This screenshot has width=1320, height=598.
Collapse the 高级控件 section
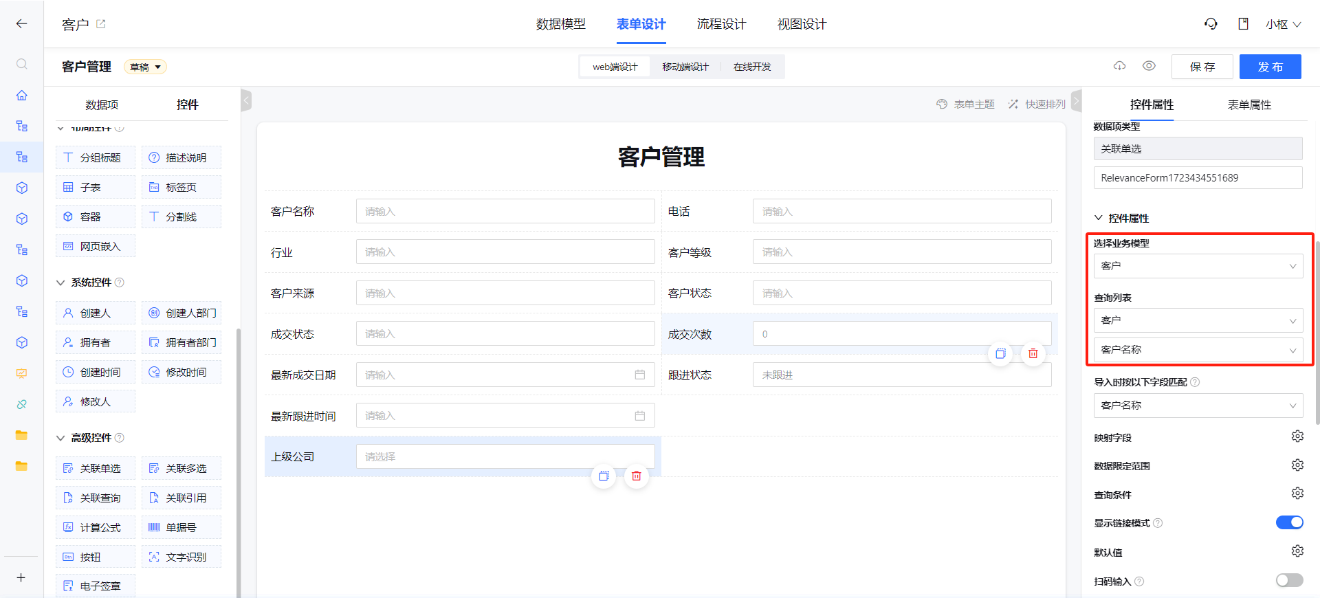click(x=60, y=438)
